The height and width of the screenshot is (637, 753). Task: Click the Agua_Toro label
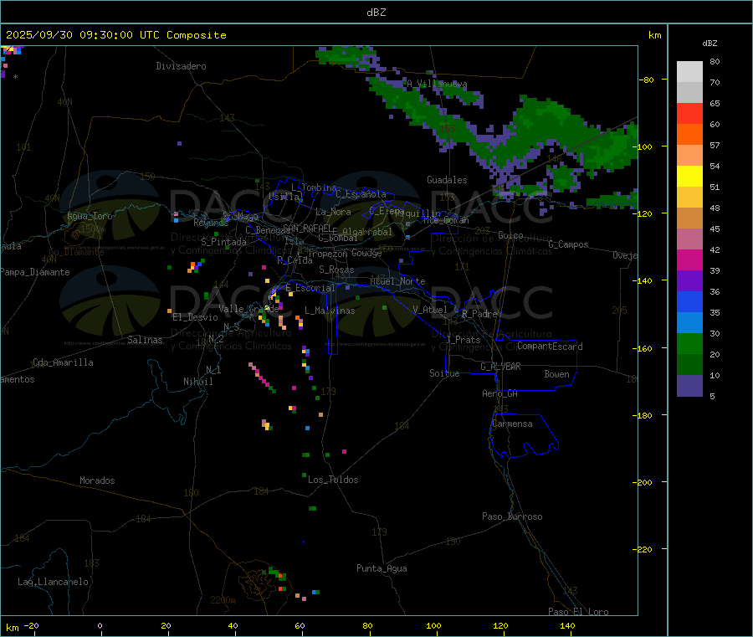[x=90, y=216]
